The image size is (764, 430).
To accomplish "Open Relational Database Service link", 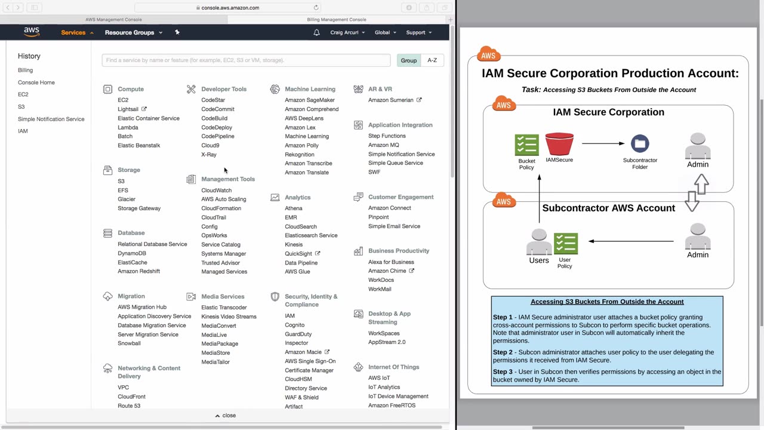I will 152,244.
